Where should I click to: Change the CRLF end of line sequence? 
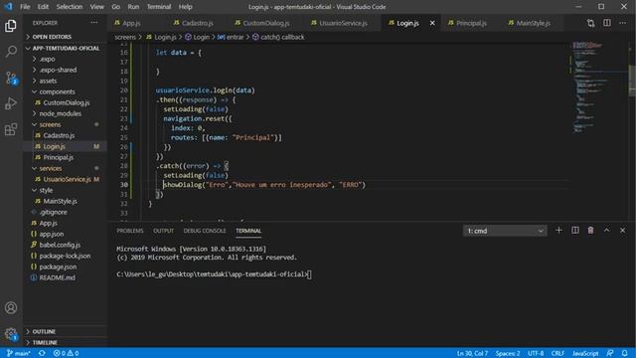557,353
